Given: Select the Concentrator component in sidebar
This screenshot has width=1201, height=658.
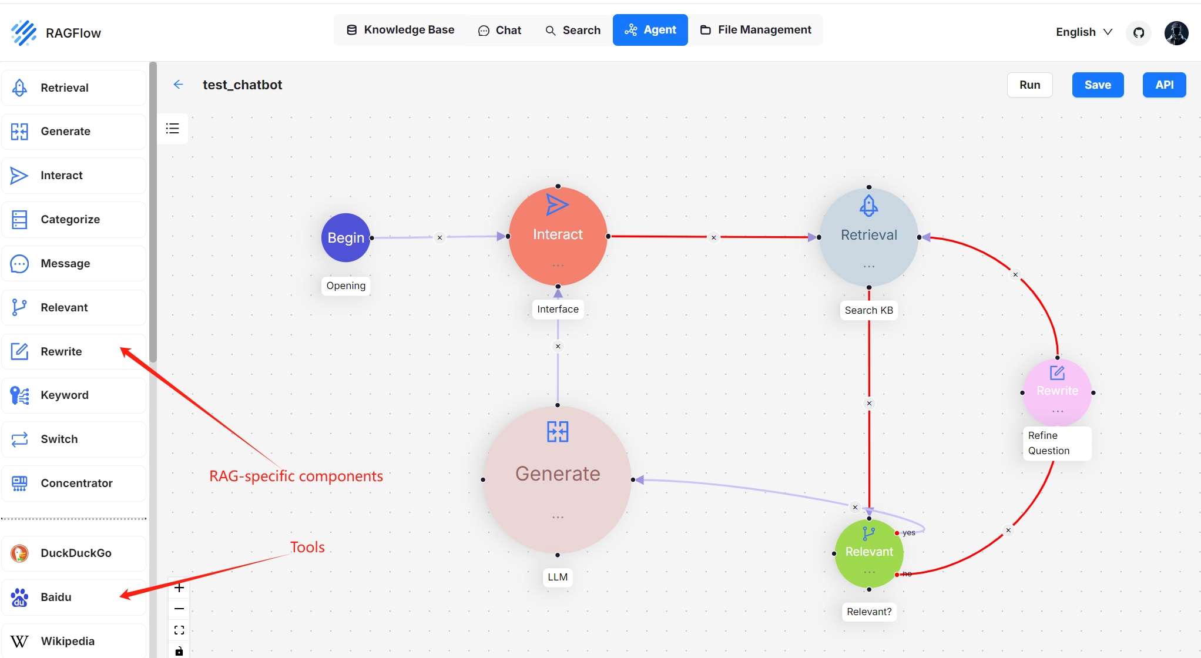Looking at the screenshot, I should [73, 484].
